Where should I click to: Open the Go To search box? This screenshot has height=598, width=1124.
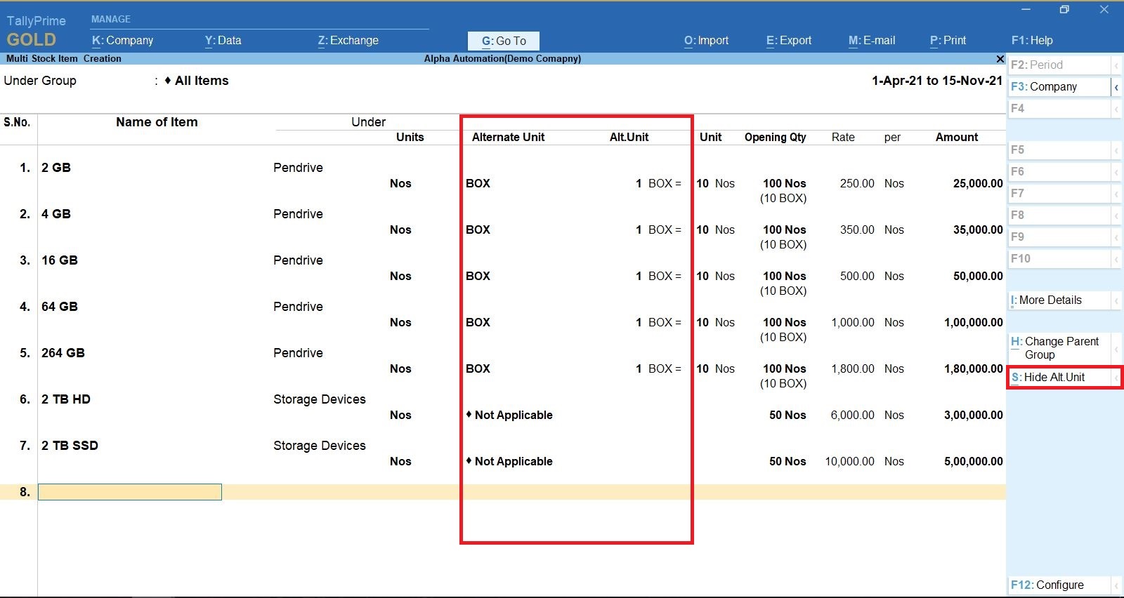[504, 41]
